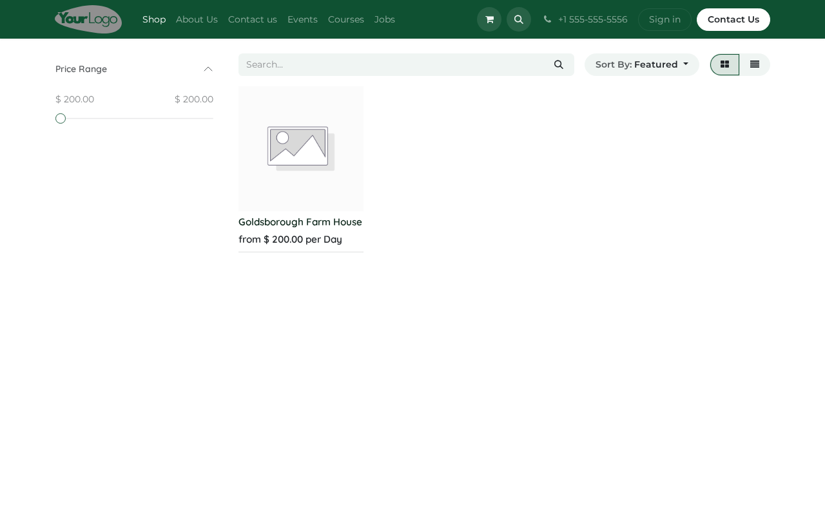Click the YourLogo site logo
The height and width of the screenshot is (515, 825).
(x=88, y=19)
